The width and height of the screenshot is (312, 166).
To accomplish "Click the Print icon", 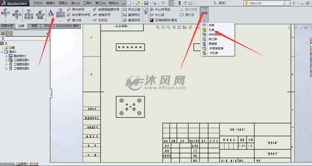I will point(154,3).
